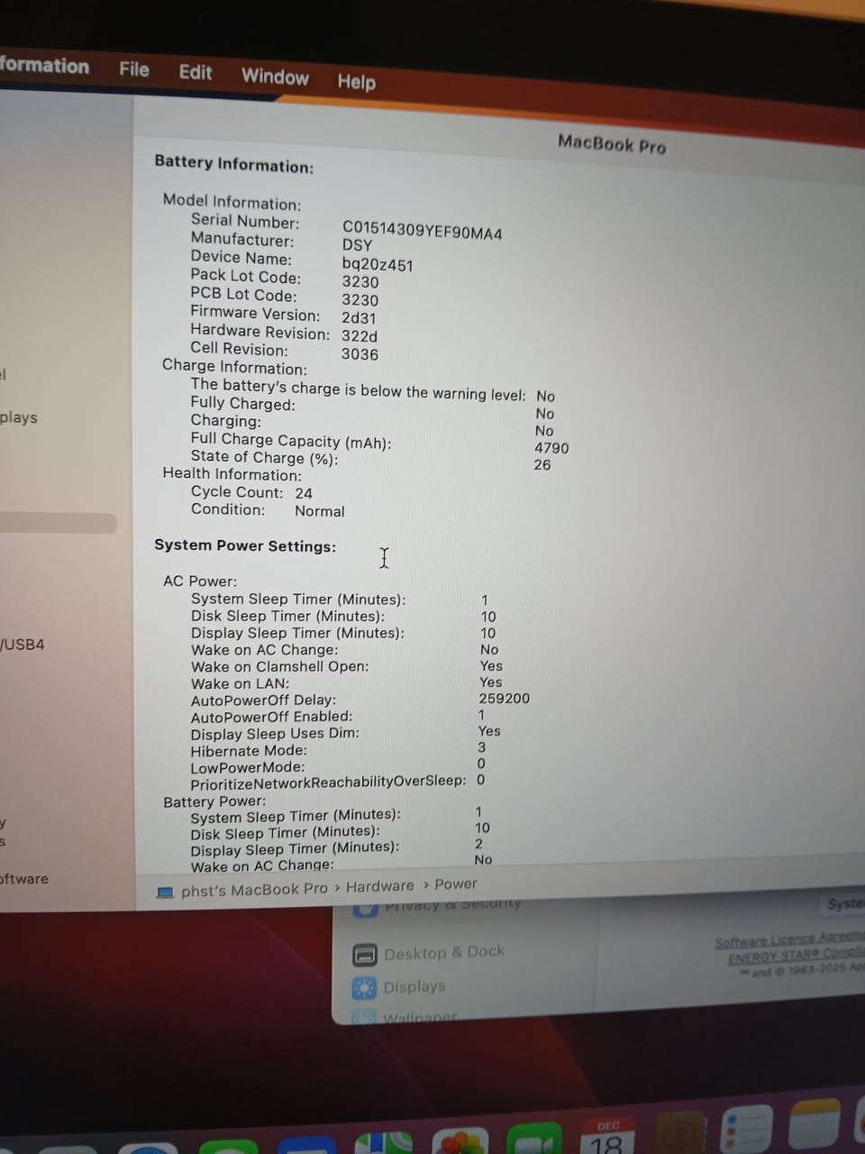Viewport: 865px width, 1154px height.
Task: Click the Battery Information heading
Action: tap(234, 164)
